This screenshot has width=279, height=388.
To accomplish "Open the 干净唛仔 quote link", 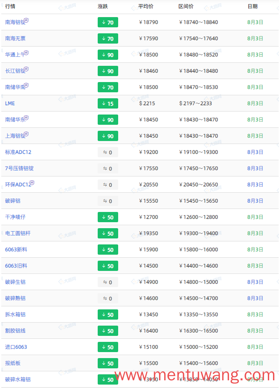I will tap(15, 217).
